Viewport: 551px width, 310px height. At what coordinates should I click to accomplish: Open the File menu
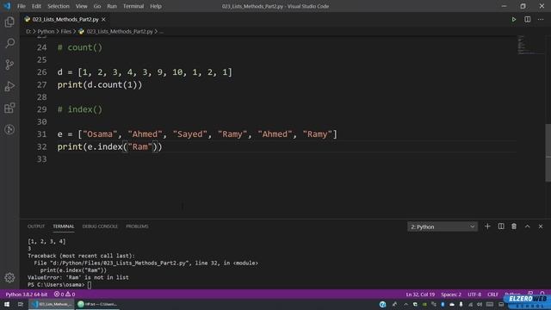click(x=22, y=6)
